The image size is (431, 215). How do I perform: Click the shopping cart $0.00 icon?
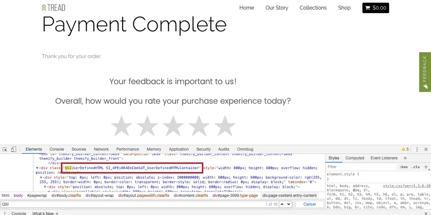click(375, 8)
